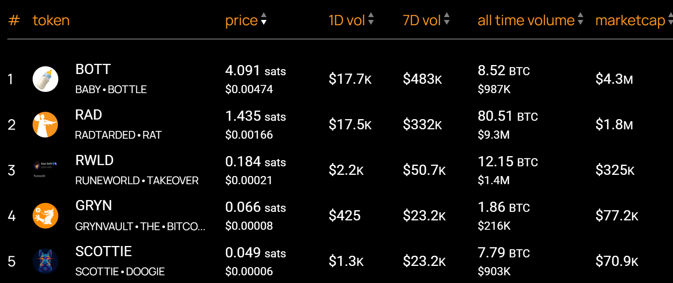Click the # rank column header

tap(14, 20)
